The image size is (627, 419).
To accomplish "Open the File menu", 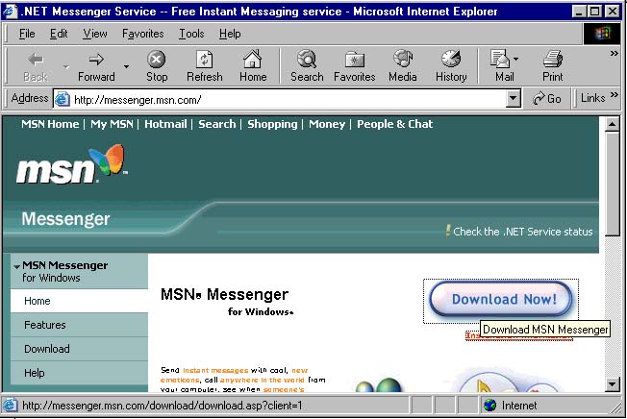I will (x=27, y=34).
